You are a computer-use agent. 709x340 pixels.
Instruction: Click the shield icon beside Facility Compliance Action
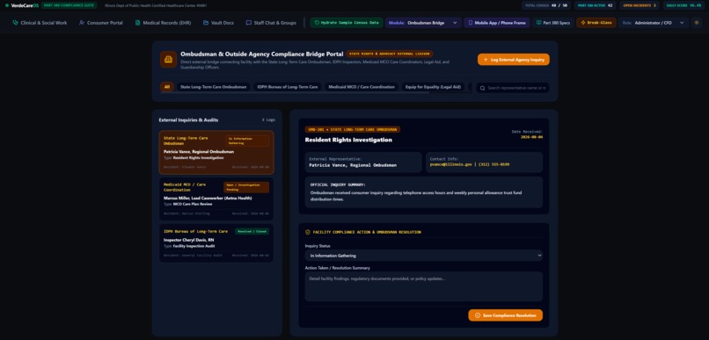[308, 232]
